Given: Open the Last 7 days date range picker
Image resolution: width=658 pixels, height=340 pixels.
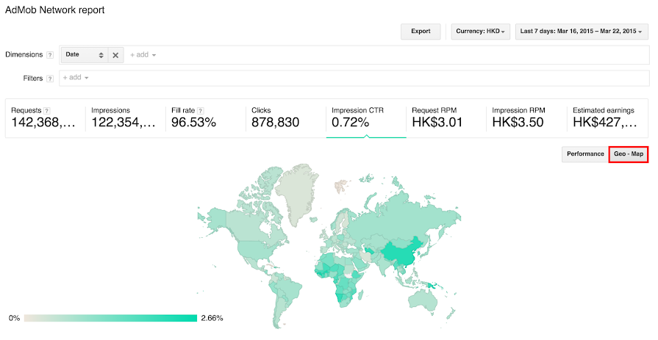Looking at the screenshot, I should tap(582, 32).
